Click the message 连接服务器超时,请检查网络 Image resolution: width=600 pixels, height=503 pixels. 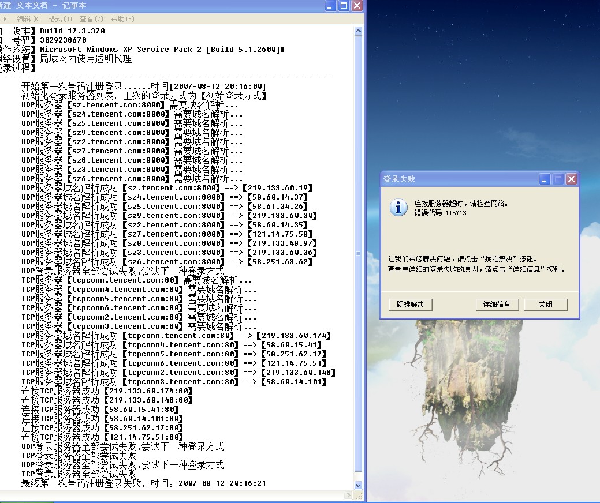pyautogui.click(x=461, y=204)
